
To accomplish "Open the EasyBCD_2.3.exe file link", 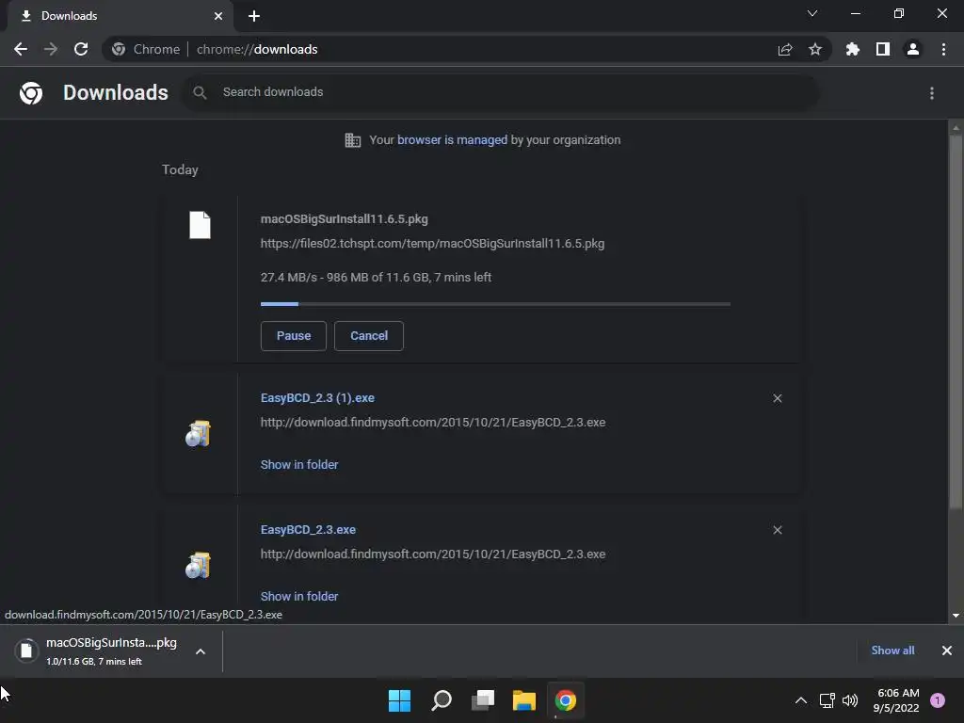I will 308,529.
